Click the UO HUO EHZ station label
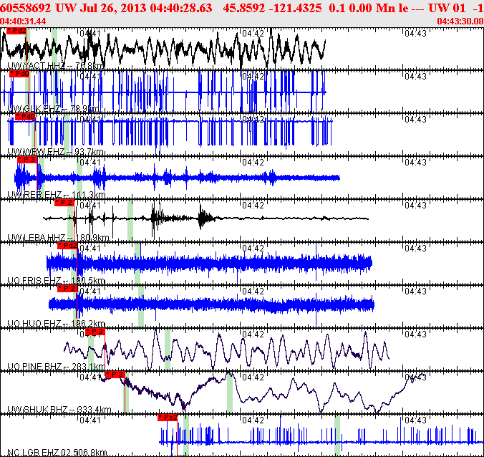Image resolution: width=484 pixels, height=457 pixels. [56, 324]
